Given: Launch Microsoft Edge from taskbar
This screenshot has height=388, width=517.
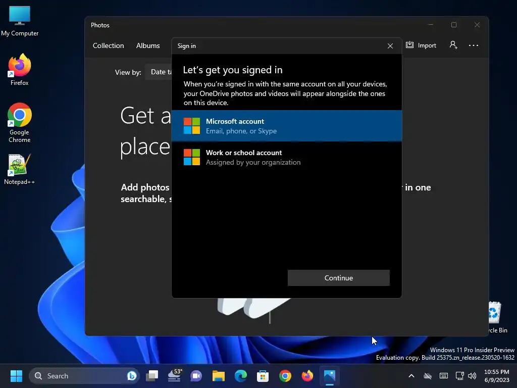Looking at the screenshot, I should 241,376.
